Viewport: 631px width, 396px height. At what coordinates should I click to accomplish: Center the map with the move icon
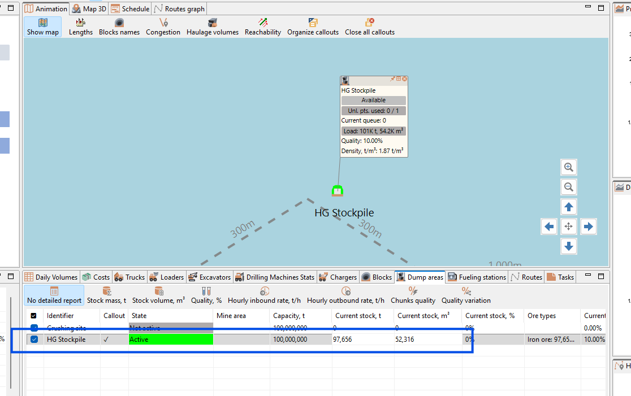pos(569,227)
